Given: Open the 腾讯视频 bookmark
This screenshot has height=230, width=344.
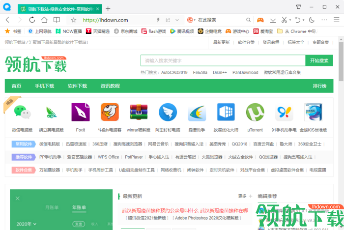Looking at the screenshot, I should tap(182, 31).
